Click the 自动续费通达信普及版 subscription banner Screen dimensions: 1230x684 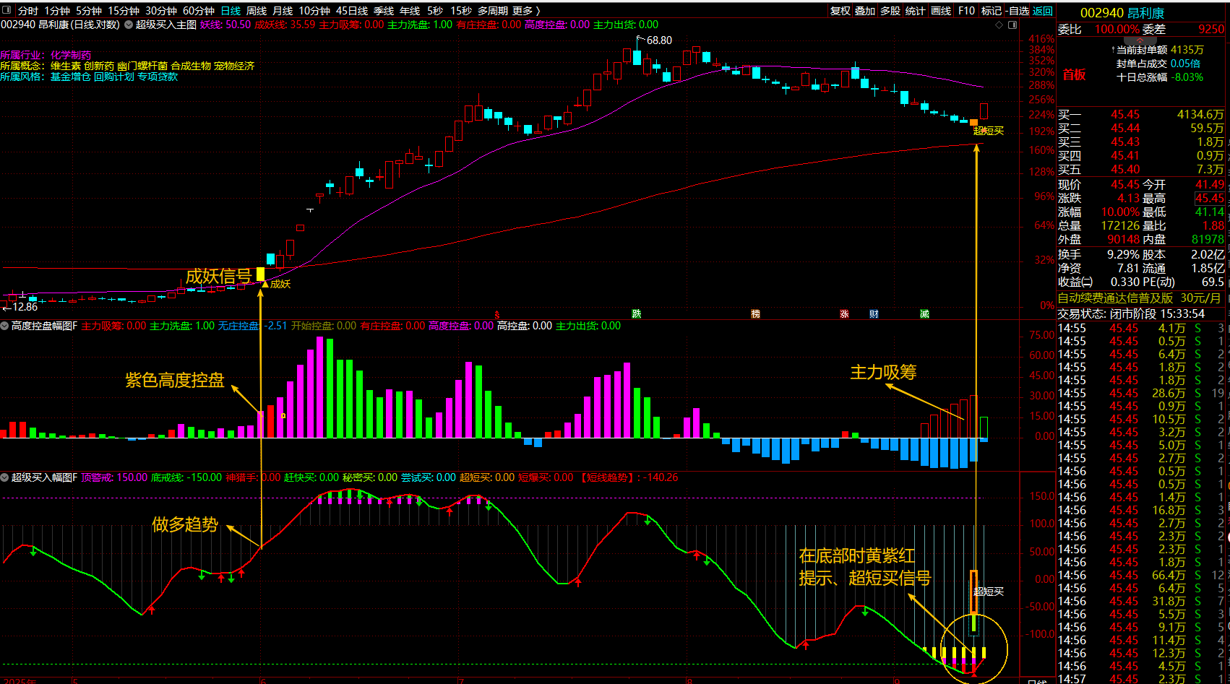click(x=1140, y=298)
